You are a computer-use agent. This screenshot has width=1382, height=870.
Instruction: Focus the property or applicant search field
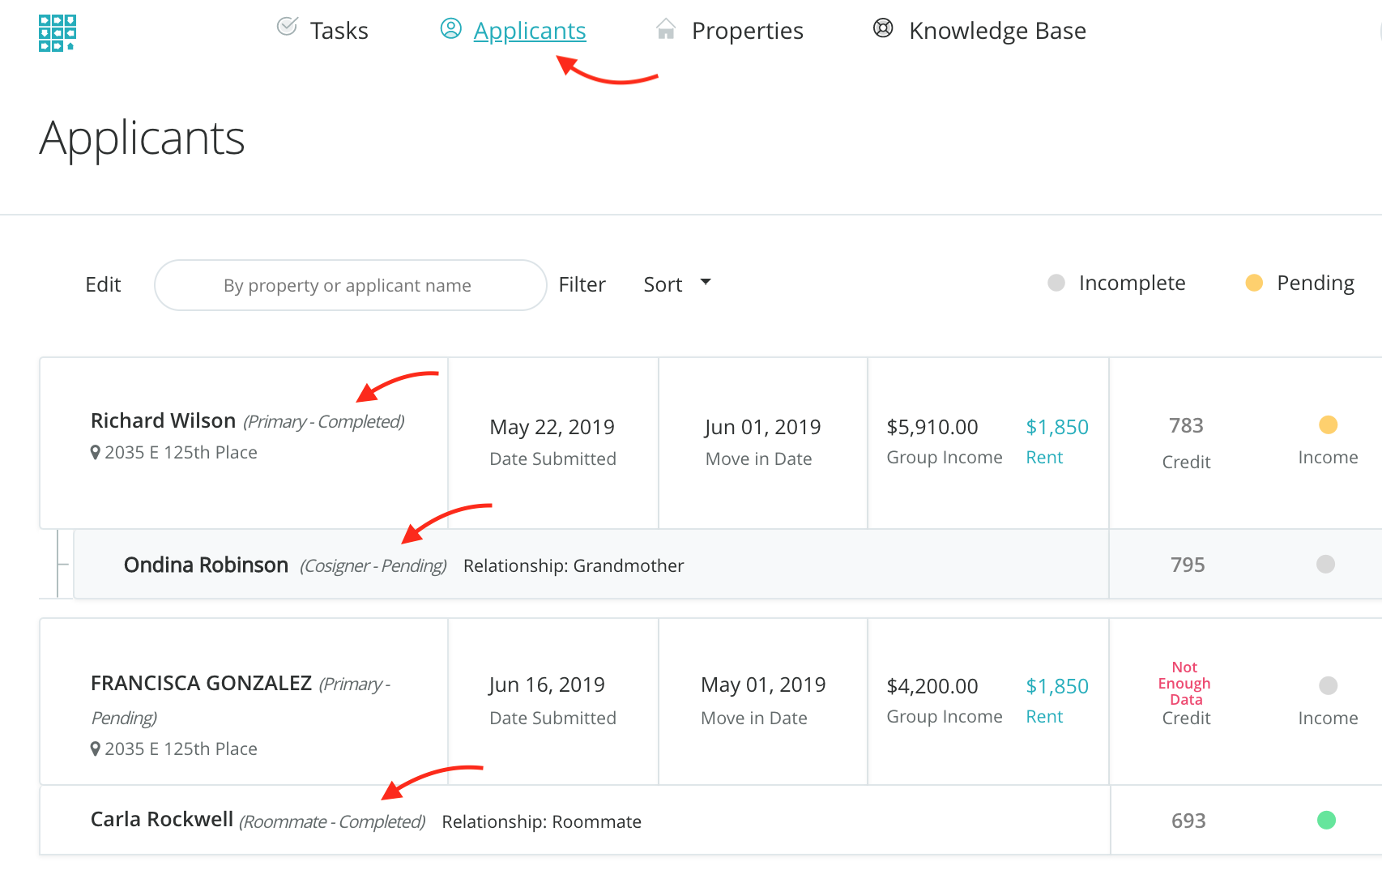click(350, 285)
